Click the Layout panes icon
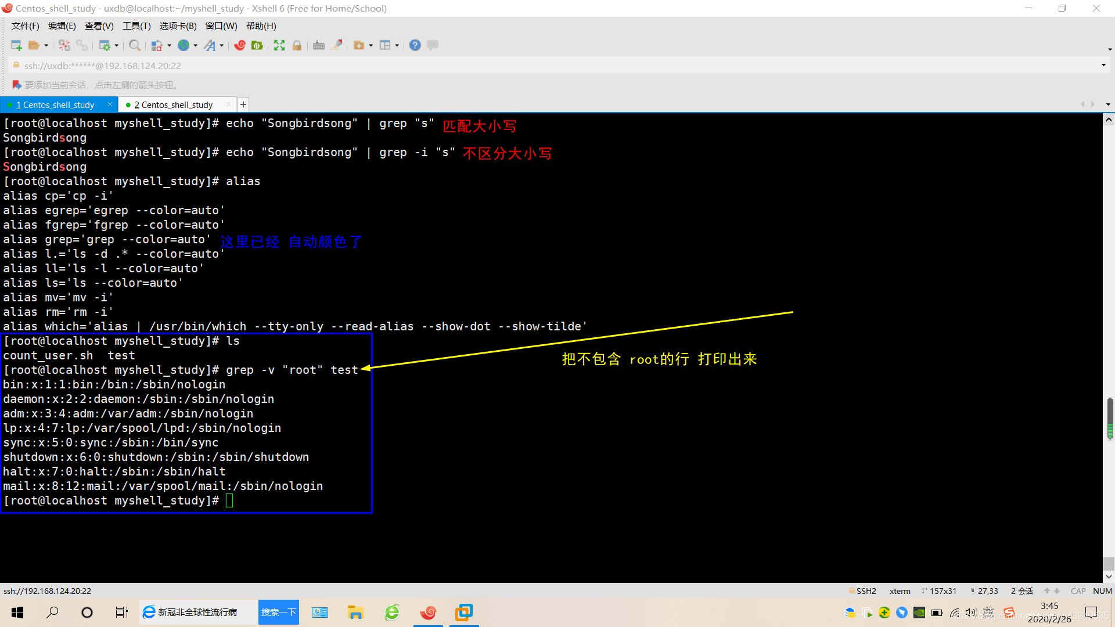Screen dimensions: 1115x627 pos(385,45)
